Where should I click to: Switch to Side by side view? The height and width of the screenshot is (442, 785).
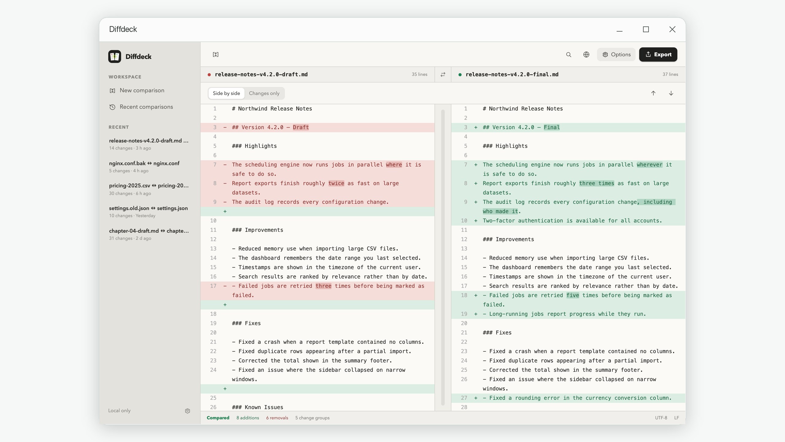point(226,93)
